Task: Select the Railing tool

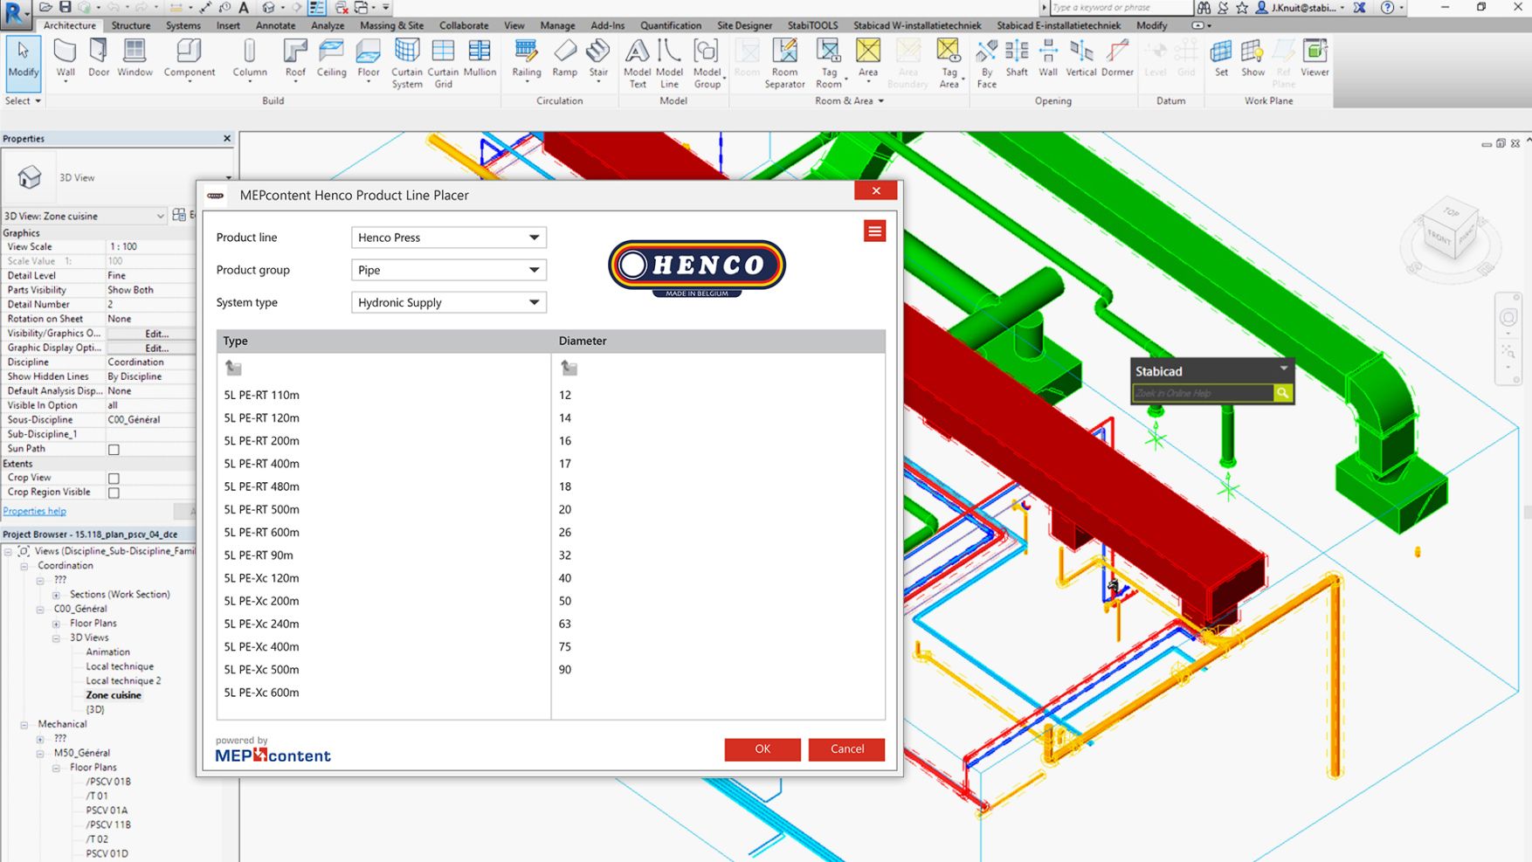Action: coord(526,59)
